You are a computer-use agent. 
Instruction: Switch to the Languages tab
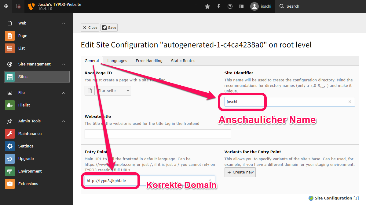click(x=117, y=61)
